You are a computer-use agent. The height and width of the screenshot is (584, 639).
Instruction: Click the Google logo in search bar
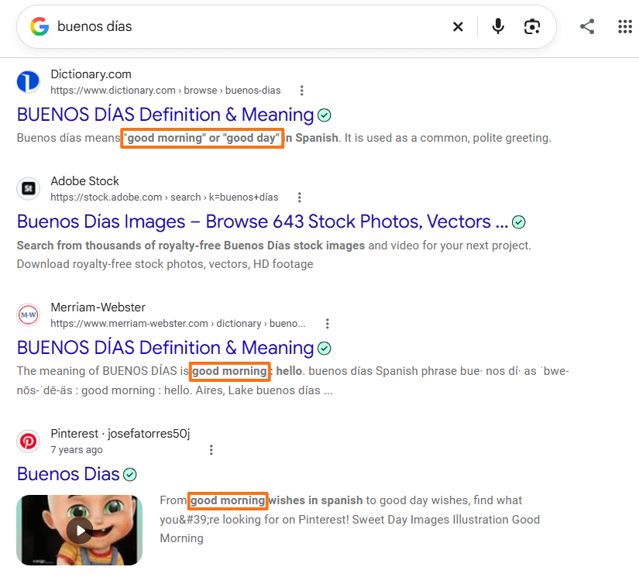click(40, 26)
